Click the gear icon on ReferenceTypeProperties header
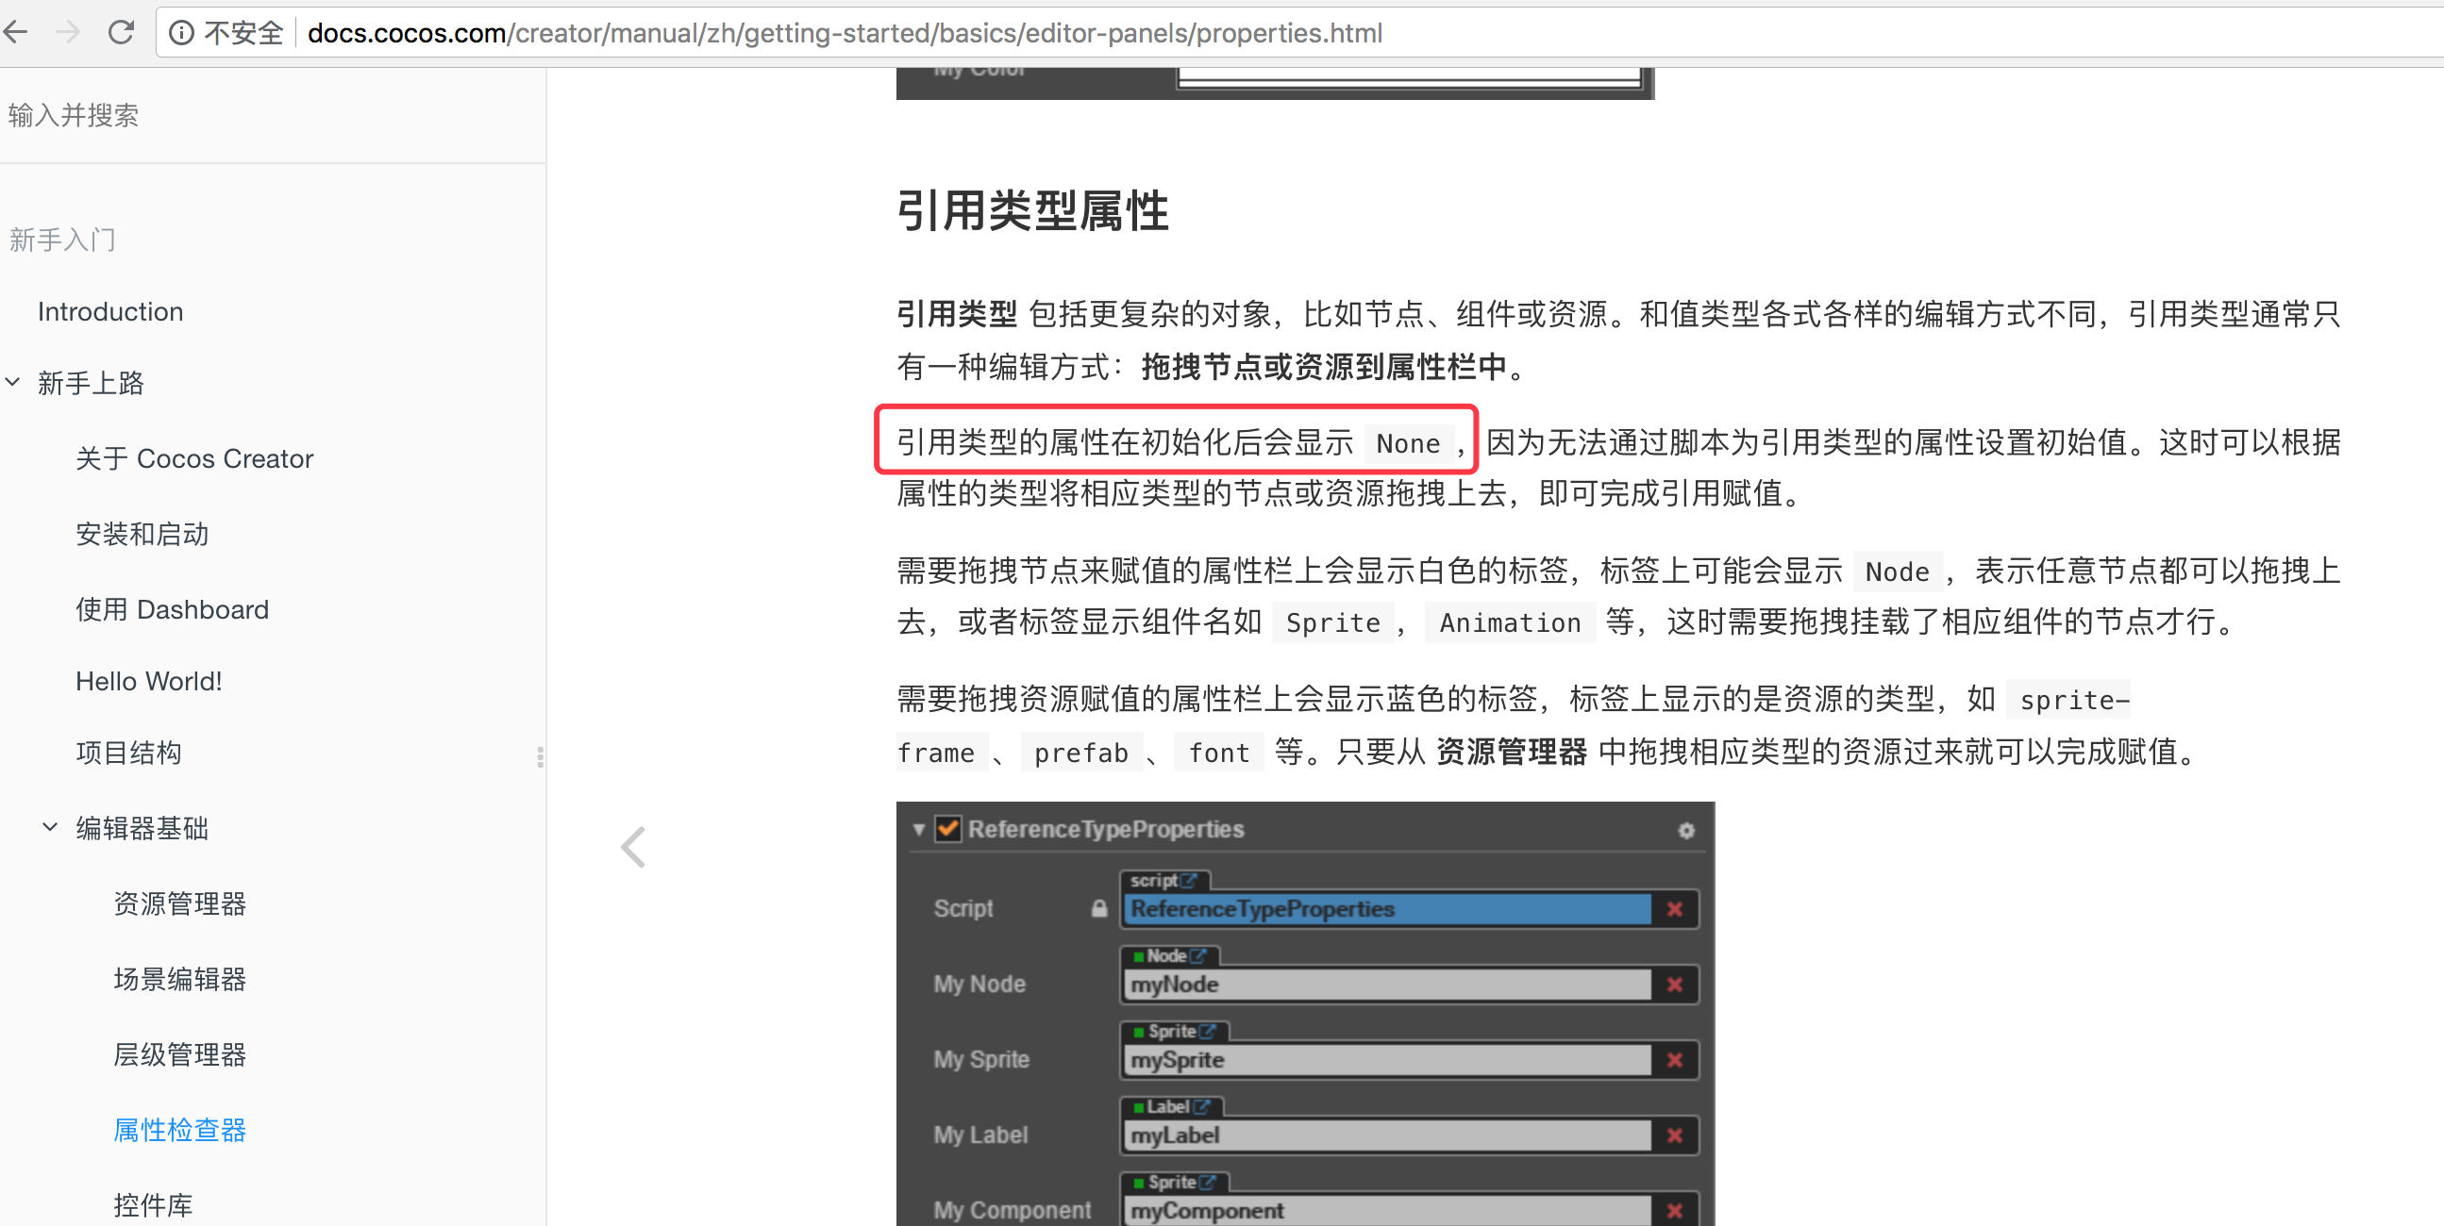Image resolution: width=2444 pixels, height=1226 pixels. (x=1685, y=831)
